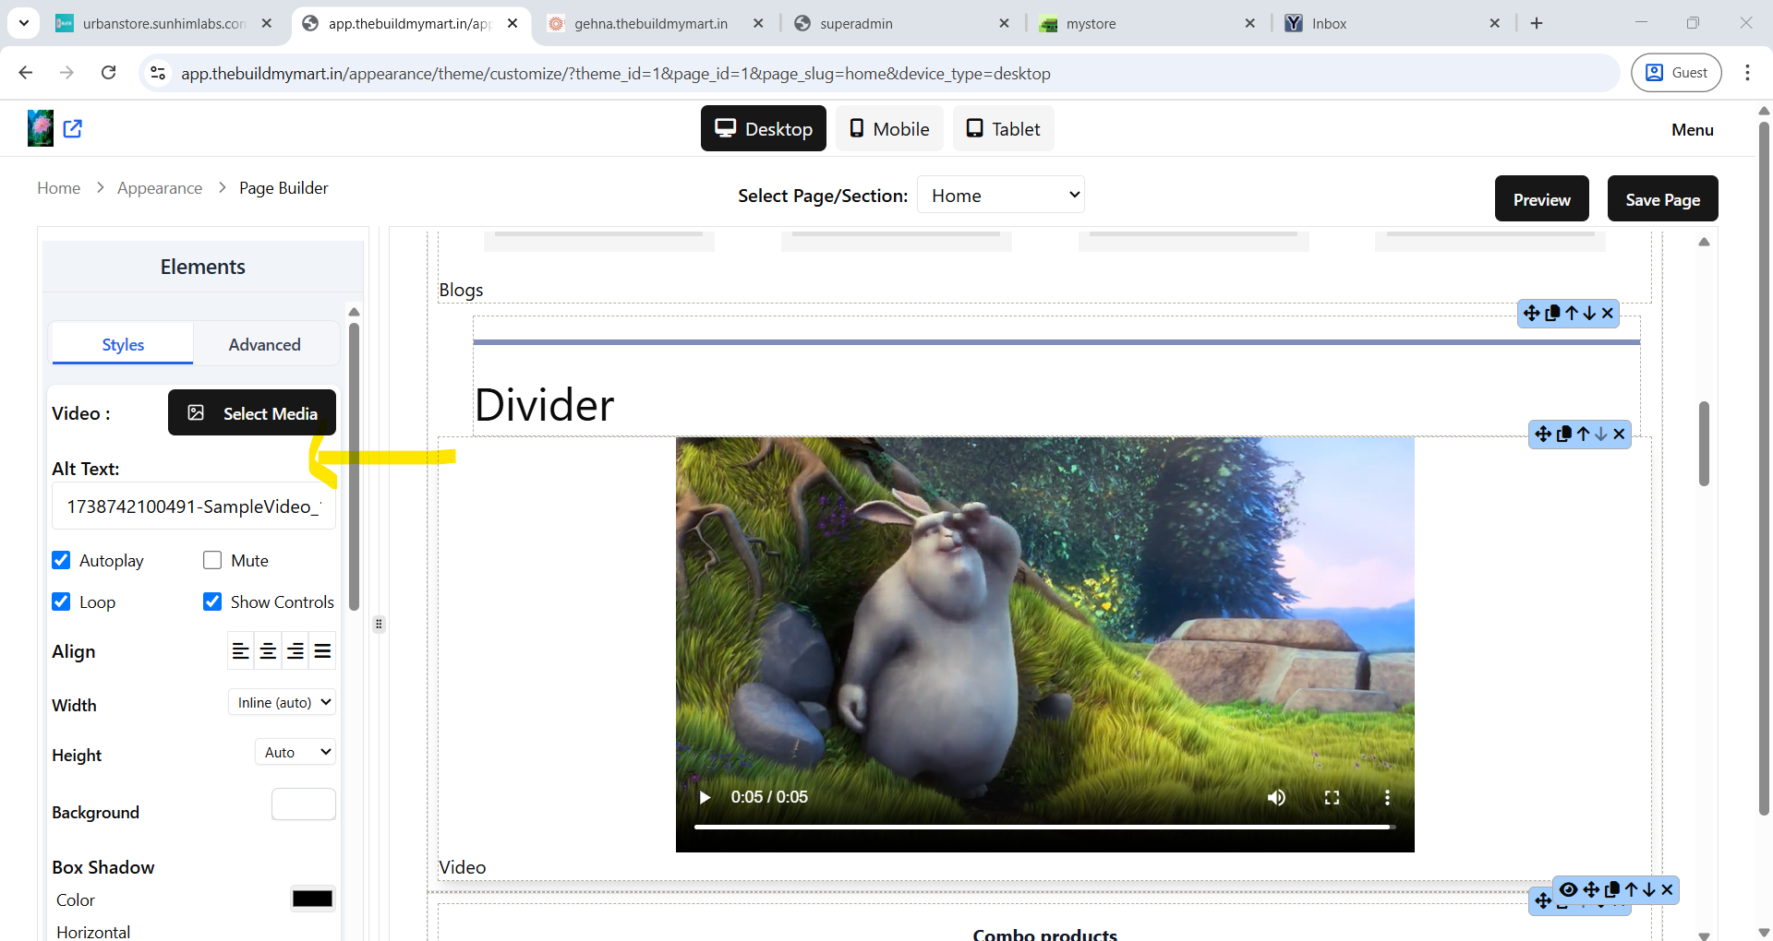Switch to the Advanced tab
Screen dimensions: 1773x941
(265, 344)
